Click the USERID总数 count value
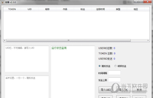 (x=114, y=48)
